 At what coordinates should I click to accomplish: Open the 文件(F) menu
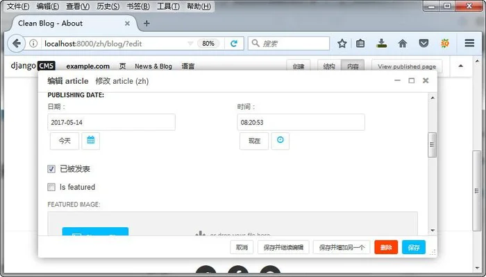(18, 6)
